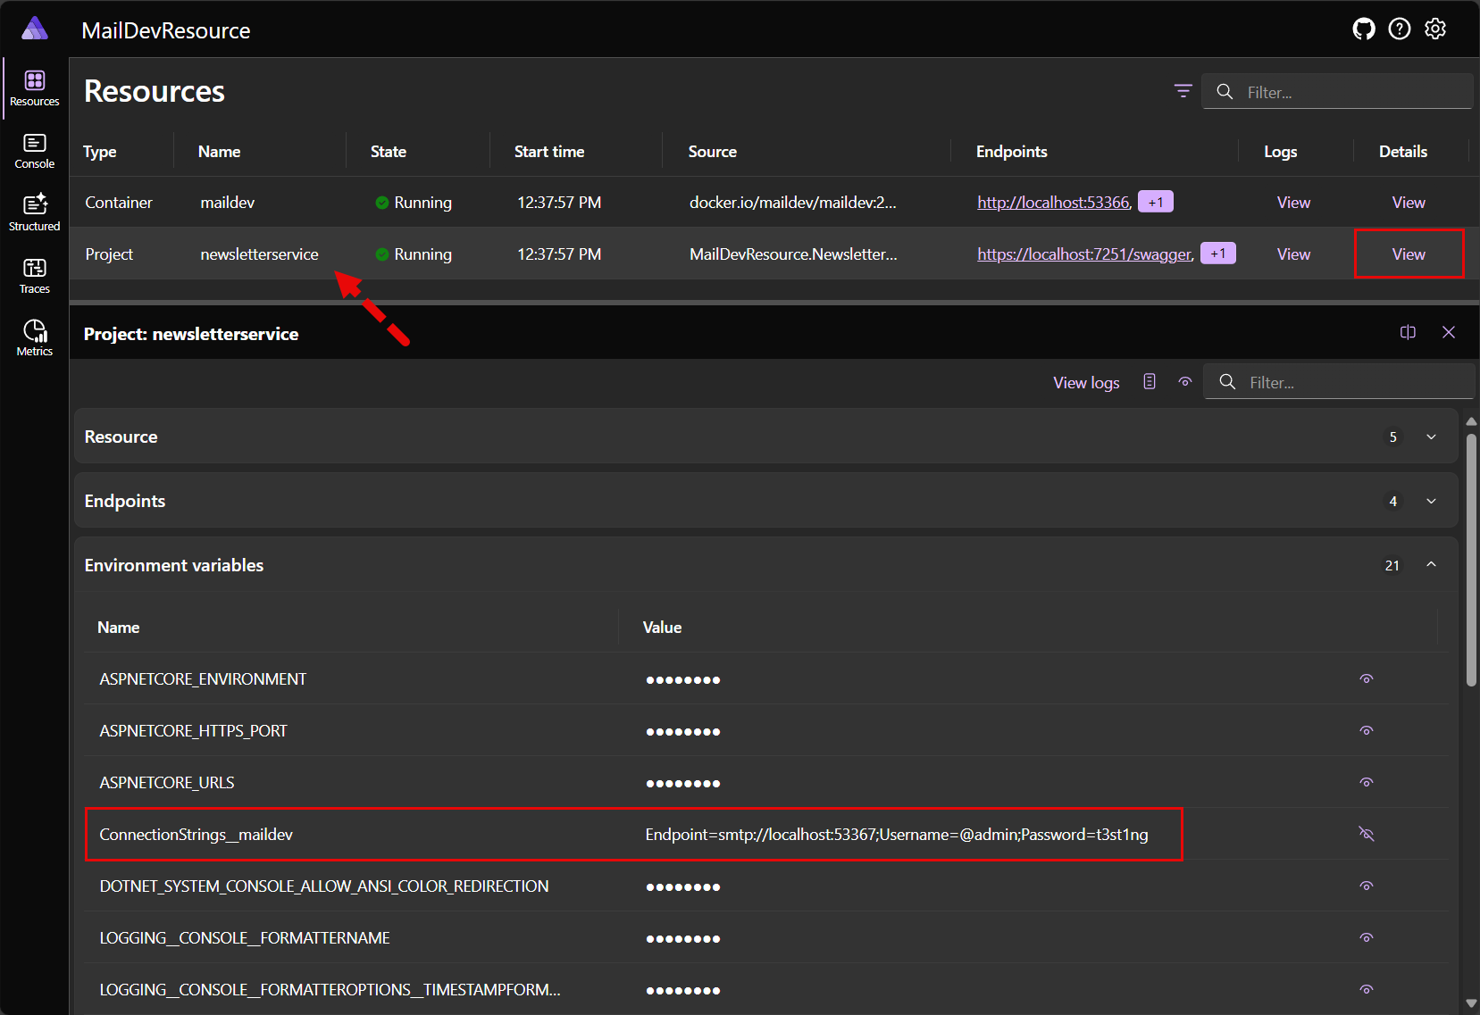Toggle the details panel split orientation icon
Viewport: 1480px width, 1015px height.
[1408, 332]
